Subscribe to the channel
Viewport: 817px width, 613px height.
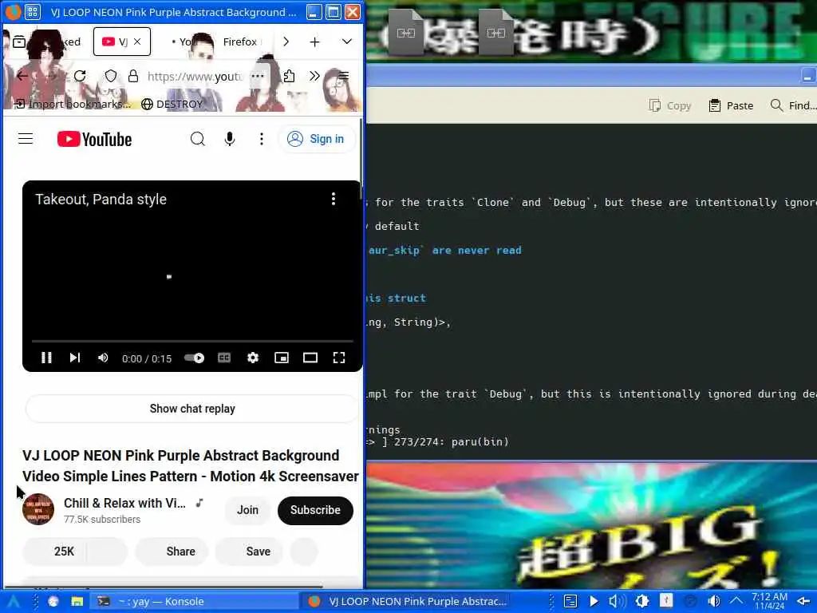315,510
